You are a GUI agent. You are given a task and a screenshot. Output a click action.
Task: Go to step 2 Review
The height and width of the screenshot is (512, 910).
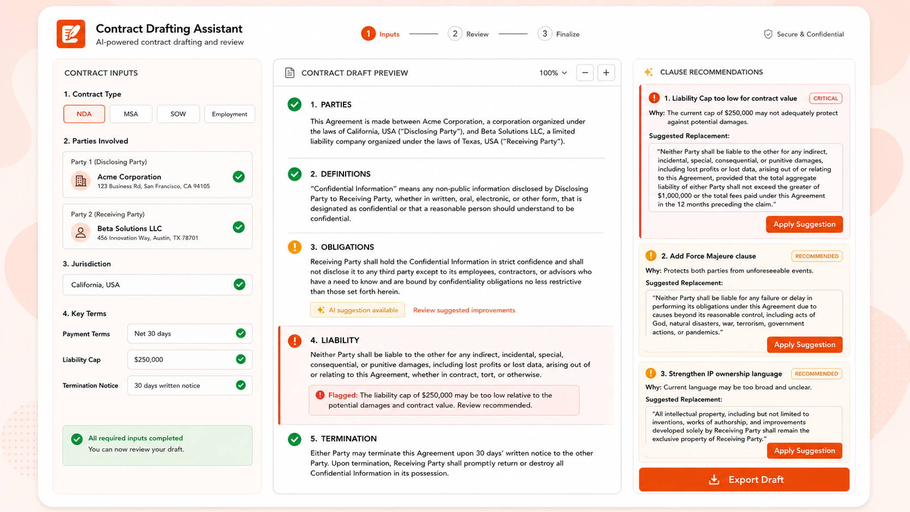coord(468,34)
